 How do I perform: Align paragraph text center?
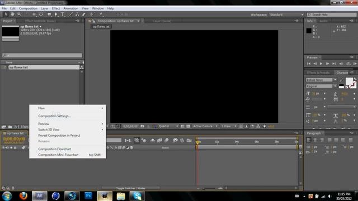click(x=315, y=140)
